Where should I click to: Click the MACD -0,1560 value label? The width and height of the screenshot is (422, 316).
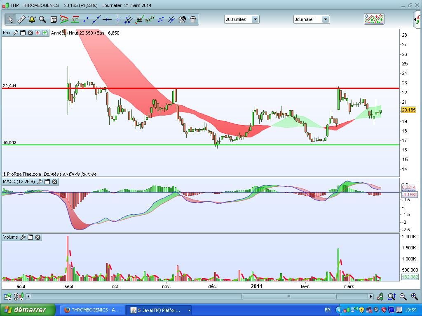[409, 195]
